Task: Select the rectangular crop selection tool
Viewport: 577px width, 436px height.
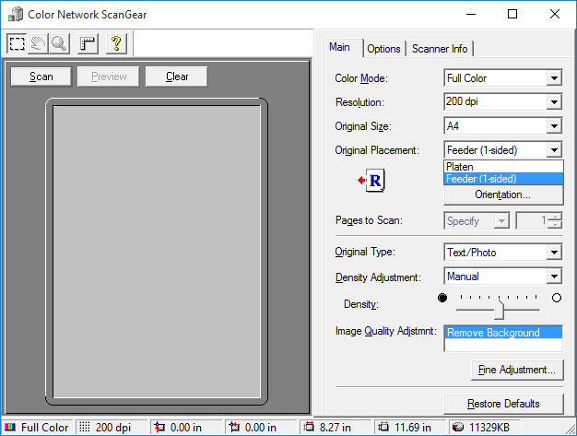Action: point(18,43)
